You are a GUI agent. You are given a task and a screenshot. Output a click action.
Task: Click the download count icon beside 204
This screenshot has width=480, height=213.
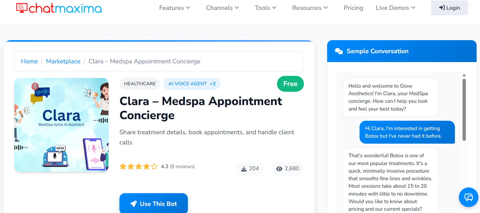244,169
